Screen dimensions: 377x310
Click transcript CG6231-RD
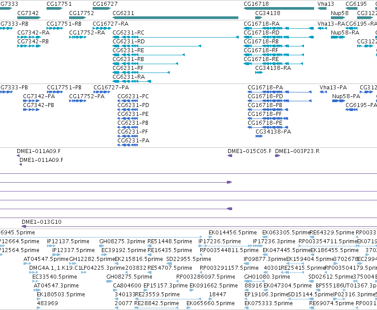pyautogui.click(x=128, y=42)
